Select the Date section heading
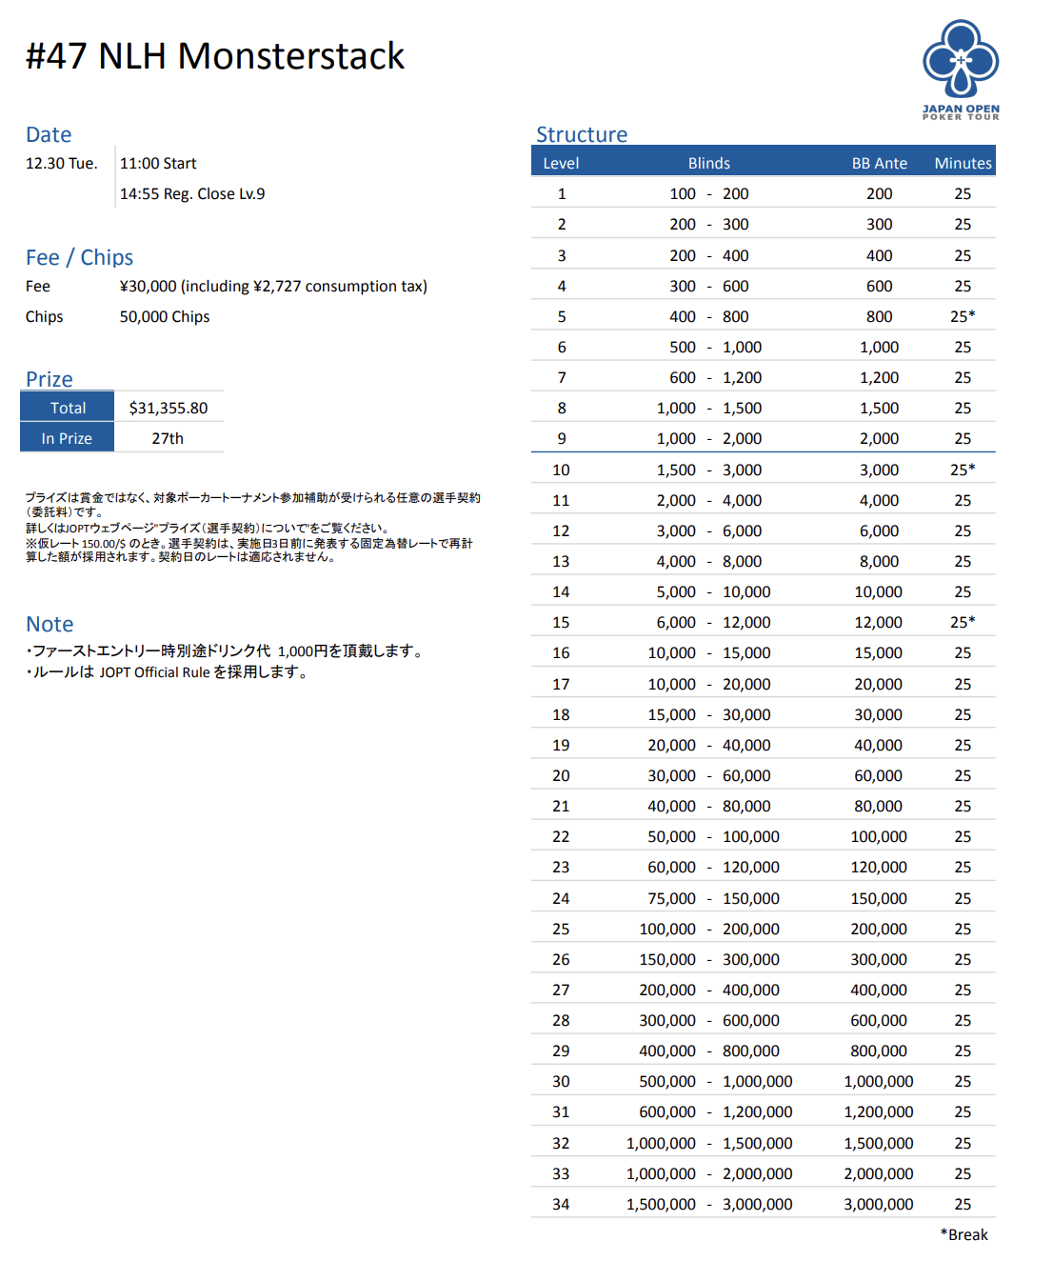1053x1261 pixels. [49, 135]
